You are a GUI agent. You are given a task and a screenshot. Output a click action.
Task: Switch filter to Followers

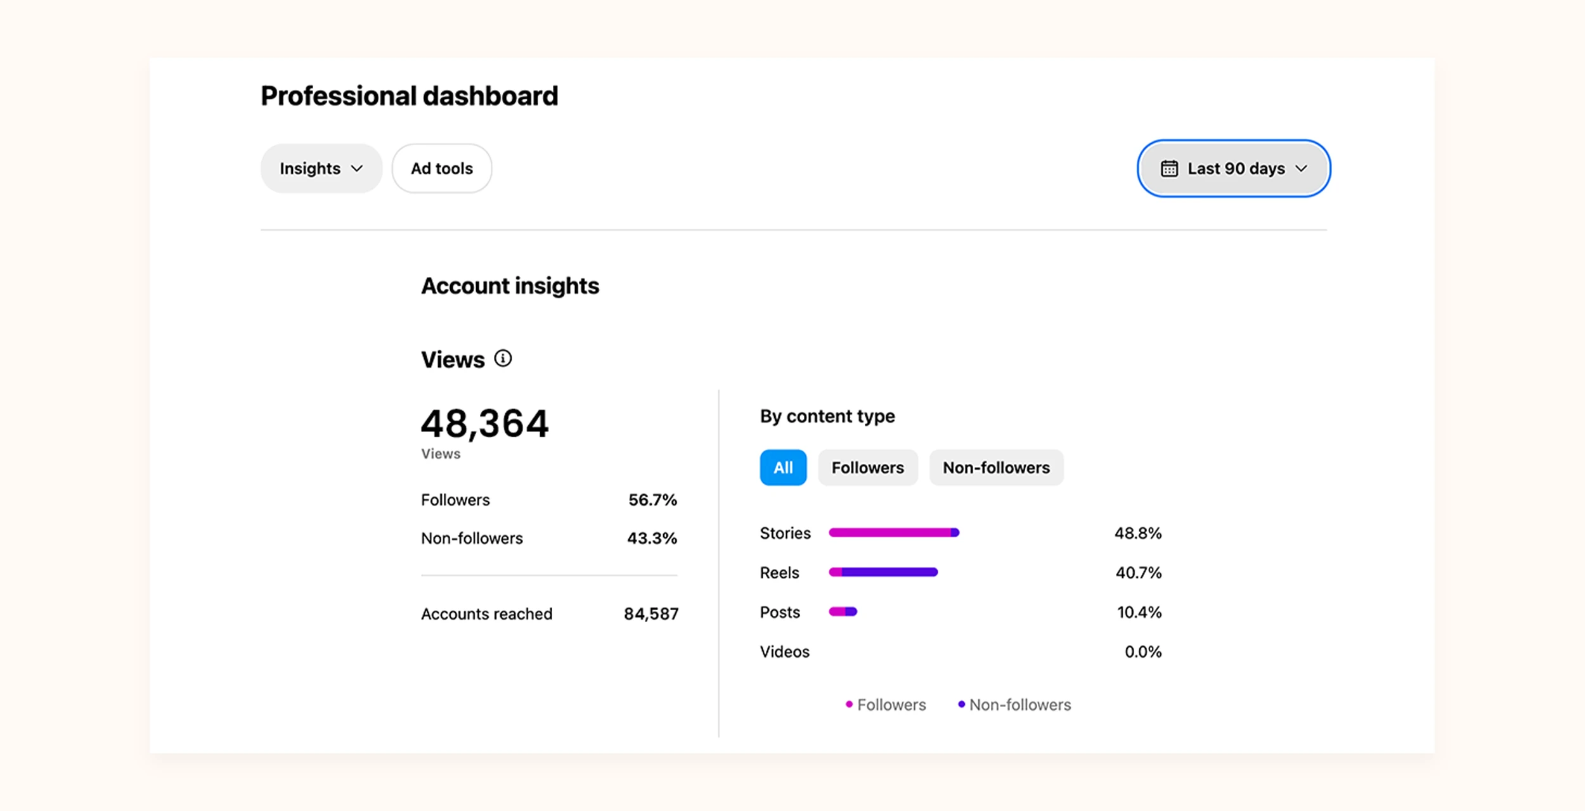pyautogui.click(x=867, y=468)
